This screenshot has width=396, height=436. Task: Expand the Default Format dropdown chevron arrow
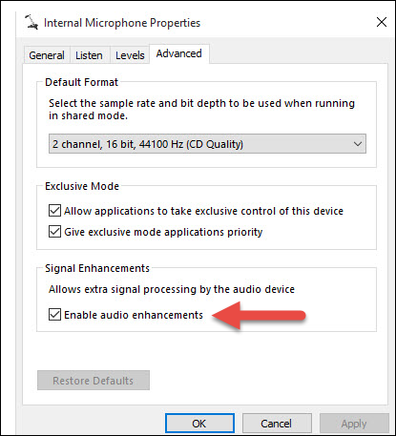(x=358, y=144)
